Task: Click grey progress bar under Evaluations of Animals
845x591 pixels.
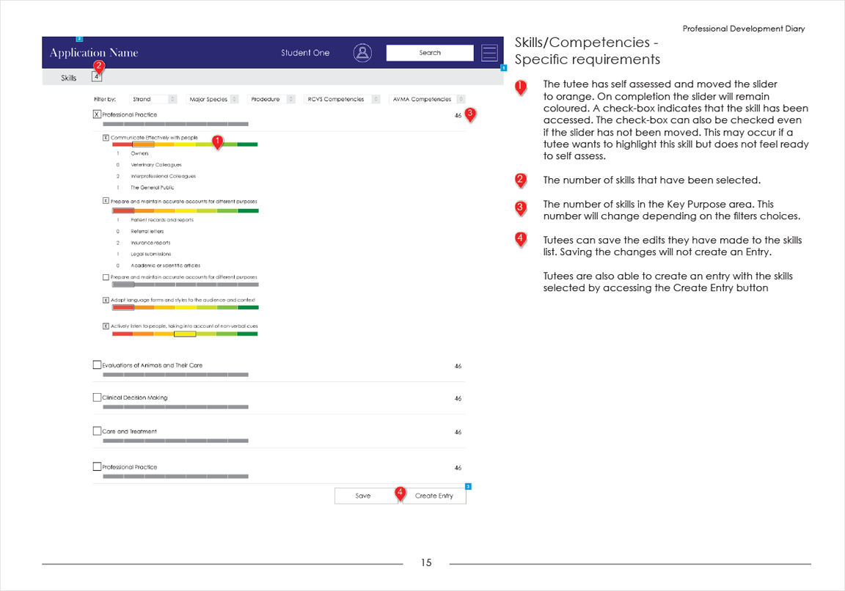Action: click(176, 375)
